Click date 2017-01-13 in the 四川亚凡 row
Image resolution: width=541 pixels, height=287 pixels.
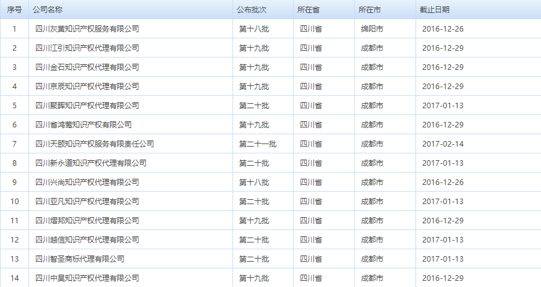pyautogui.click(x=443, y=202)
